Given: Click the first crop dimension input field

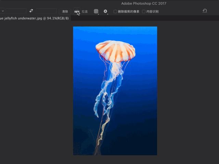Looking at the screenshot, I should tap(16, 11).
